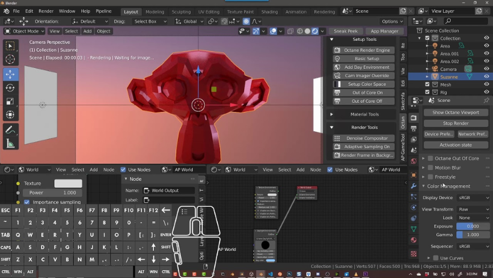
Task: Open the View Transform Raw dropdown
Action: tap(473, 209)
